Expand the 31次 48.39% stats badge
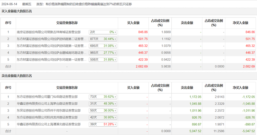This screenshot has height=135, width=257. click(103, 104)
